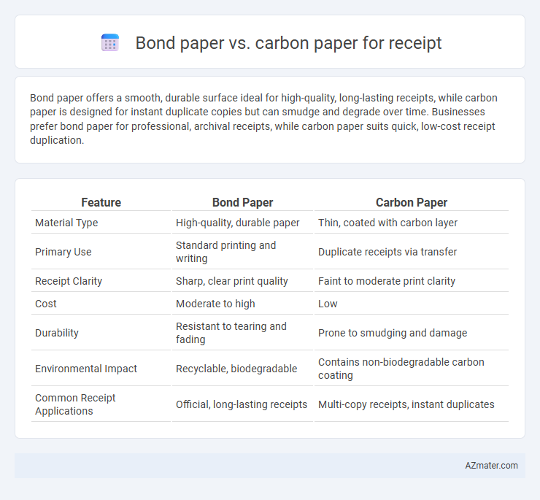Click the 'Duplicate receipts via transfer' cell
The image size is (540, 500).
click(387, 252)
